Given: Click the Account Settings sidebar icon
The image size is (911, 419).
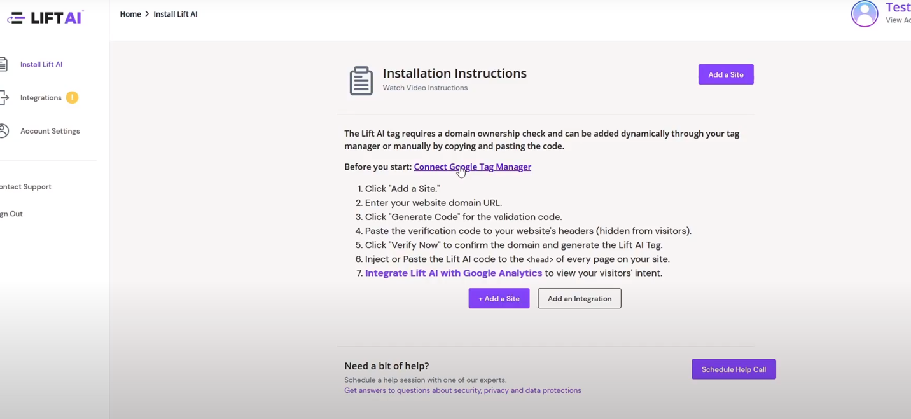Looking at the screenshot, I should [x=4, y=131].
